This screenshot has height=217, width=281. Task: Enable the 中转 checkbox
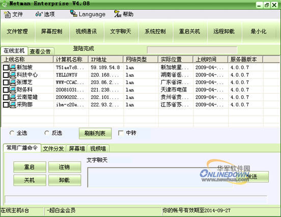pos(121,133)
